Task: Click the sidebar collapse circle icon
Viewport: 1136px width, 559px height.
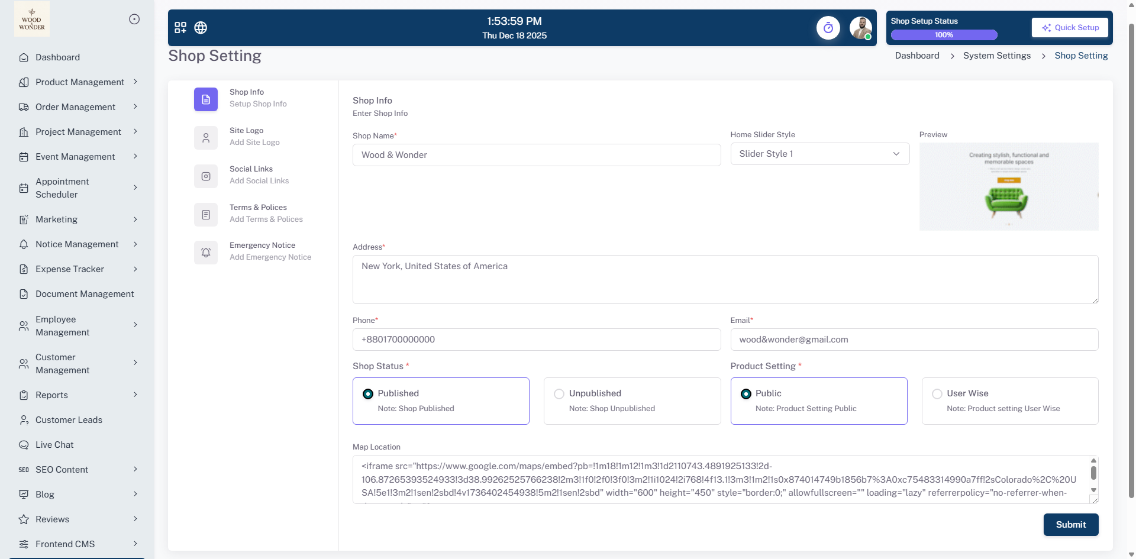Action: tap(134, 20)
